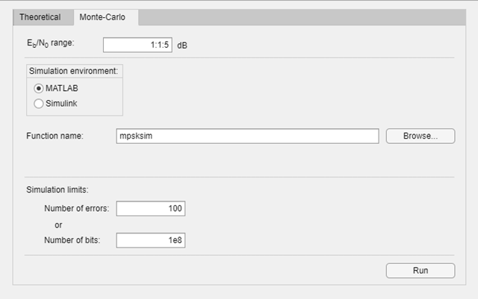Viewport: 478px width, 299px height.
Task: Switch to the Theoretical tab
Action: pyautogui.click(x=40, y=17)
